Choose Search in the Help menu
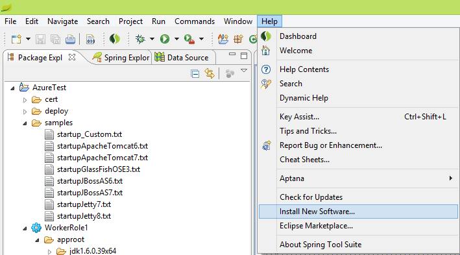Viewport: 460px width, 255px height. coord(358,84)
